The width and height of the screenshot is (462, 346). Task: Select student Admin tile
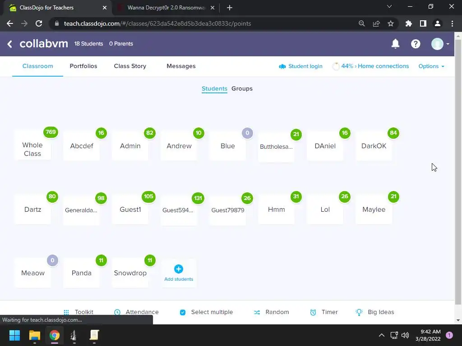click(130, 146)
